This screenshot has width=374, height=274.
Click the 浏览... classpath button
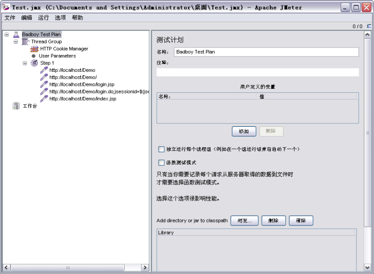pos(244,221)
